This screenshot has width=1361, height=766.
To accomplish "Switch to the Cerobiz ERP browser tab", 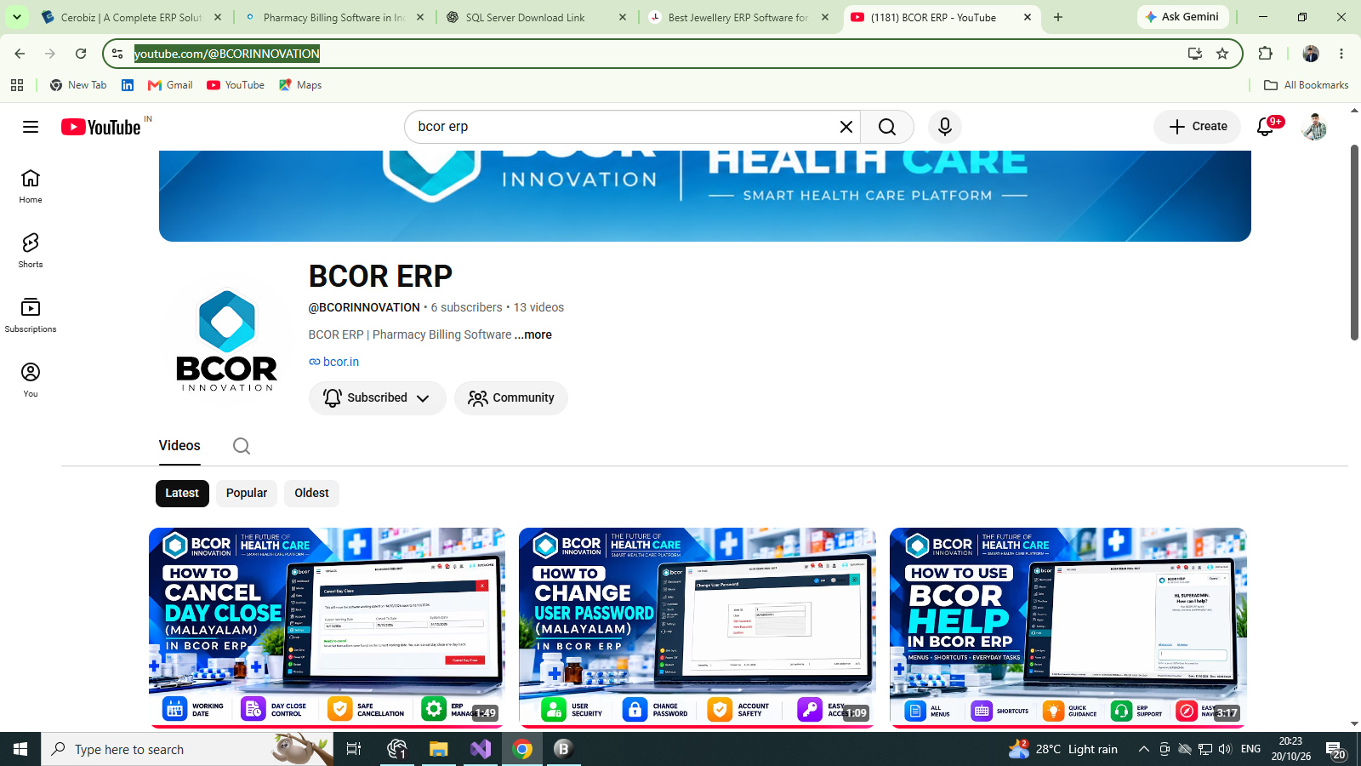I will coord(131,17).
